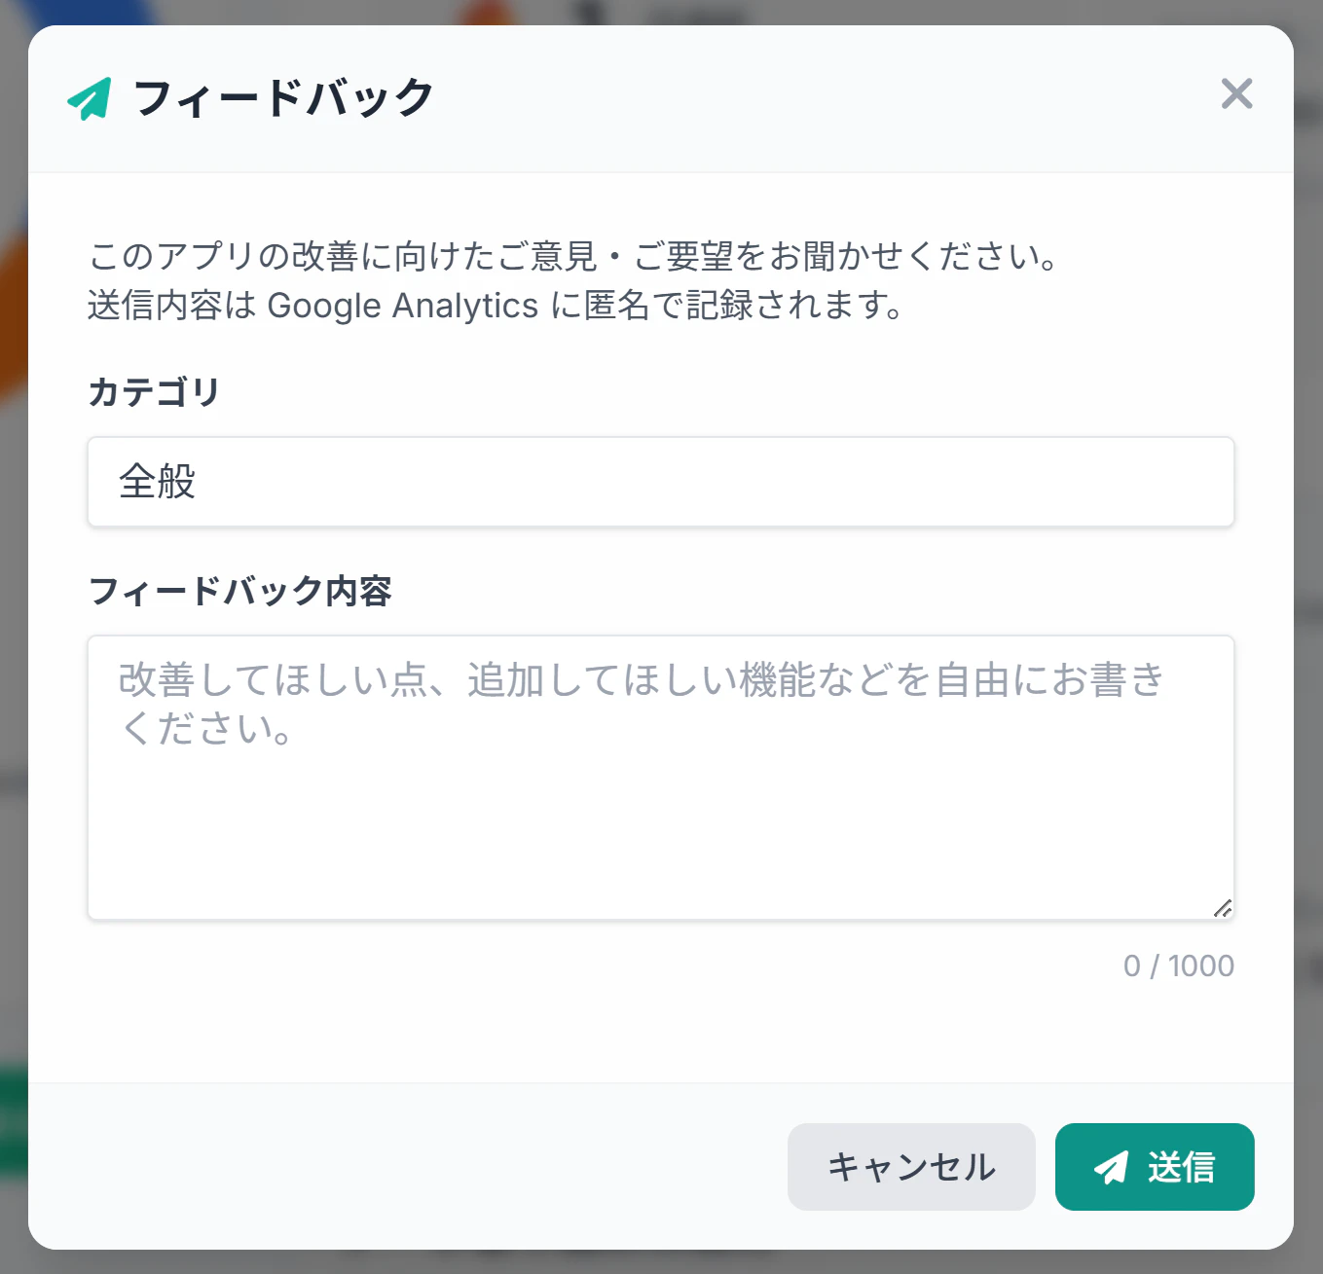Click the drag handle at the textarea's bottom-right
This screenshot has width=1323, height=1274.
tap(1225, 907)
